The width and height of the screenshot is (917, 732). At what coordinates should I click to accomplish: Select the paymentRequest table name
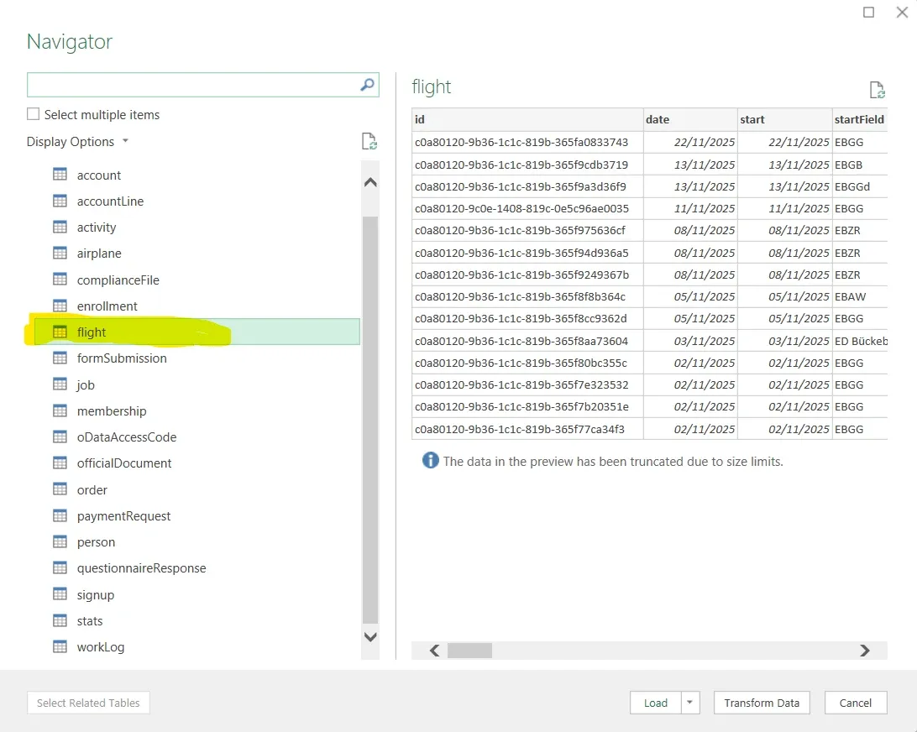(123, 515)
